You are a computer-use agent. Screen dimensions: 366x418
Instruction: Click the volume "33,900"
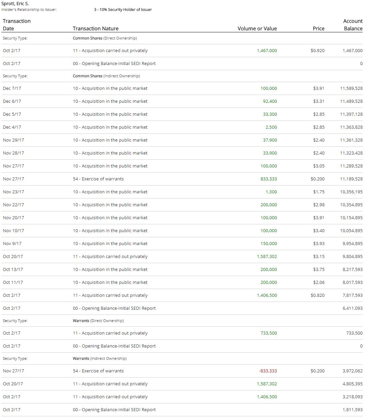coord(270,153)
